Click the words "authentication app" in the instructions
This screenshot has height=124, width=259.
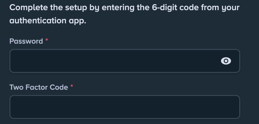tap(48, 21)
